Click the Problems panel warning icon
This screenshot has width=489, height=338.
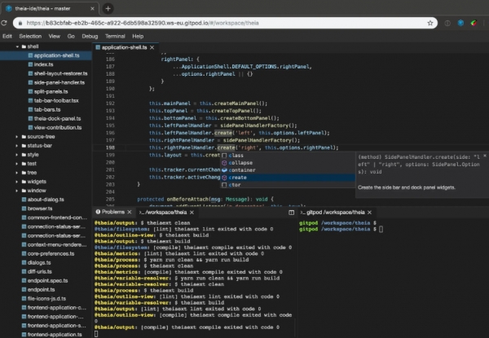coord(98,211)
